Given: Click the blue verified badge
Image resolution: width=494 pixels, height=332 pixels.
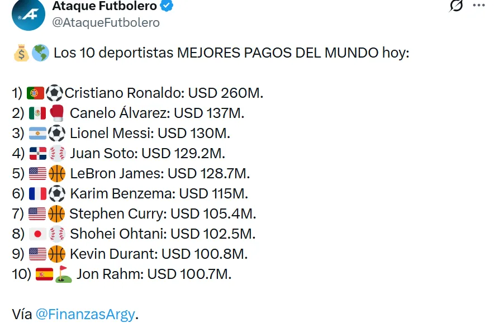Looking at the screenshot, I should tap(167, 7).
